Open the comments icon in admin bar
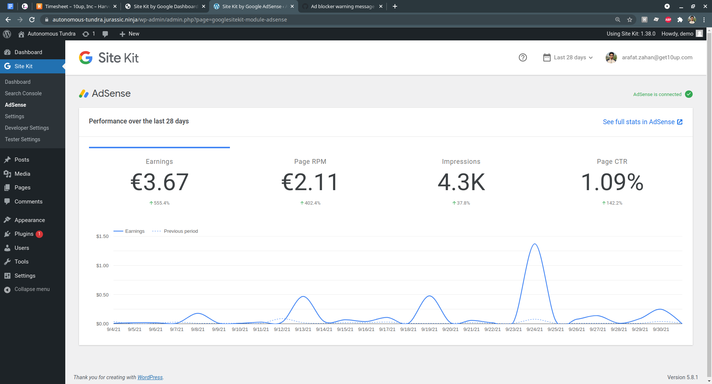The width and height of the screenshot is (712, 384). click(105, 34)
